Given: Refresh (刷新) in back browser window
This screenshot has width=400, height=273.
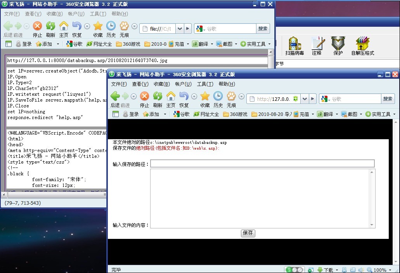Looking at the screenshot, I should [x=50, y=26].
